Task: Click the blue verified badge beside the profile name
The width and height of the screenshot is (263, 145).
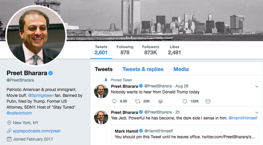Action: 50,73
